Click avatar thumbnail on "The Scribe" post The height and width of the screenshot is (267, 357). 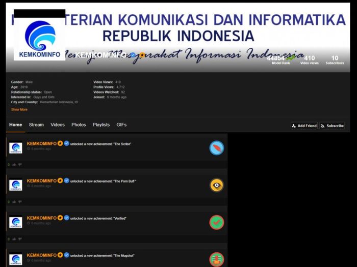tap(16, 148)
